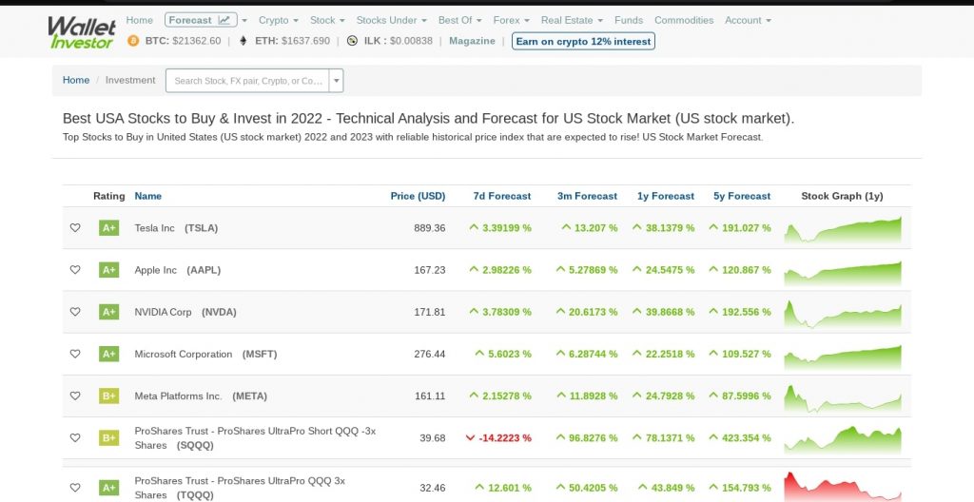Open the search box dropdown arrow
This screenshot has width=974, height=502.
[x=336, y=81]
